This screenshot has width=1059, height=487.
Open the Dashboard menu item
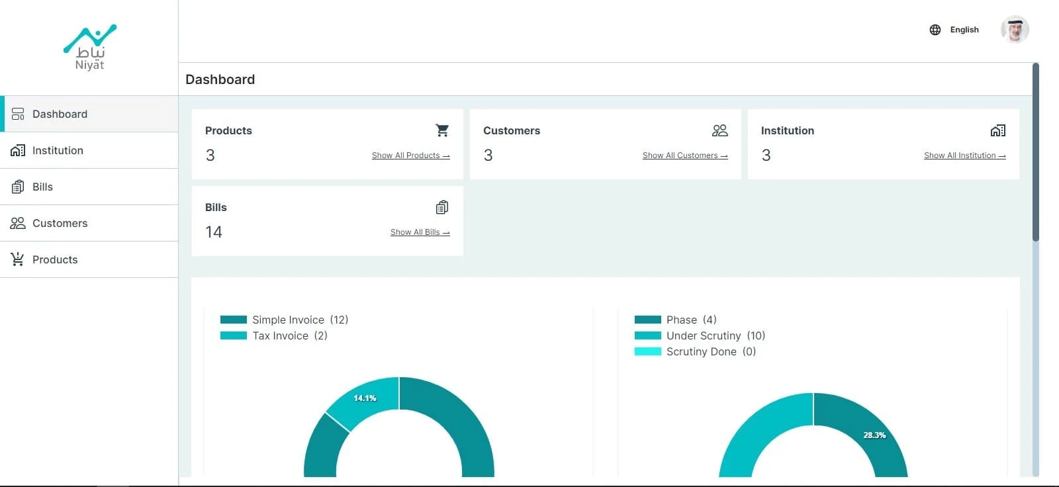tap(89, 114)
